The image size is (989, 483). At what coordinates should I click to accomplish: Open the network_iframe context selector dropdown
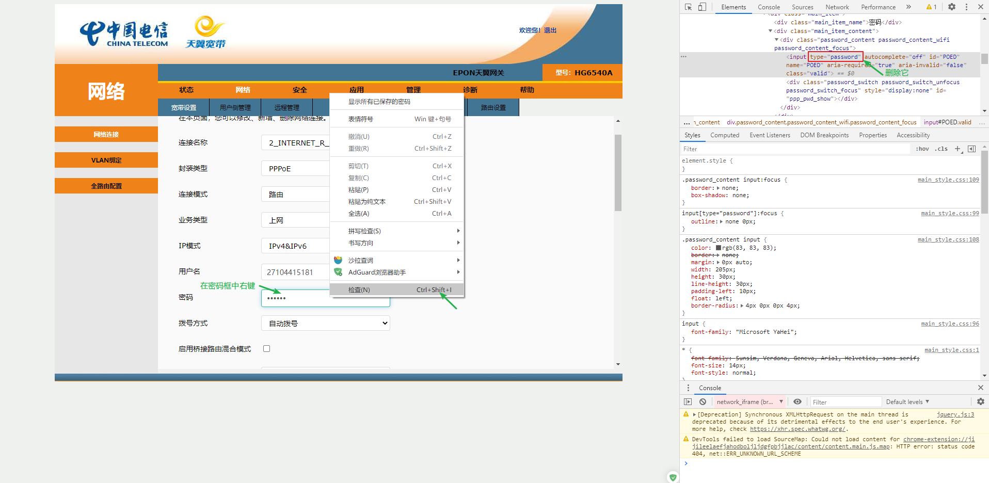point(749,401)
